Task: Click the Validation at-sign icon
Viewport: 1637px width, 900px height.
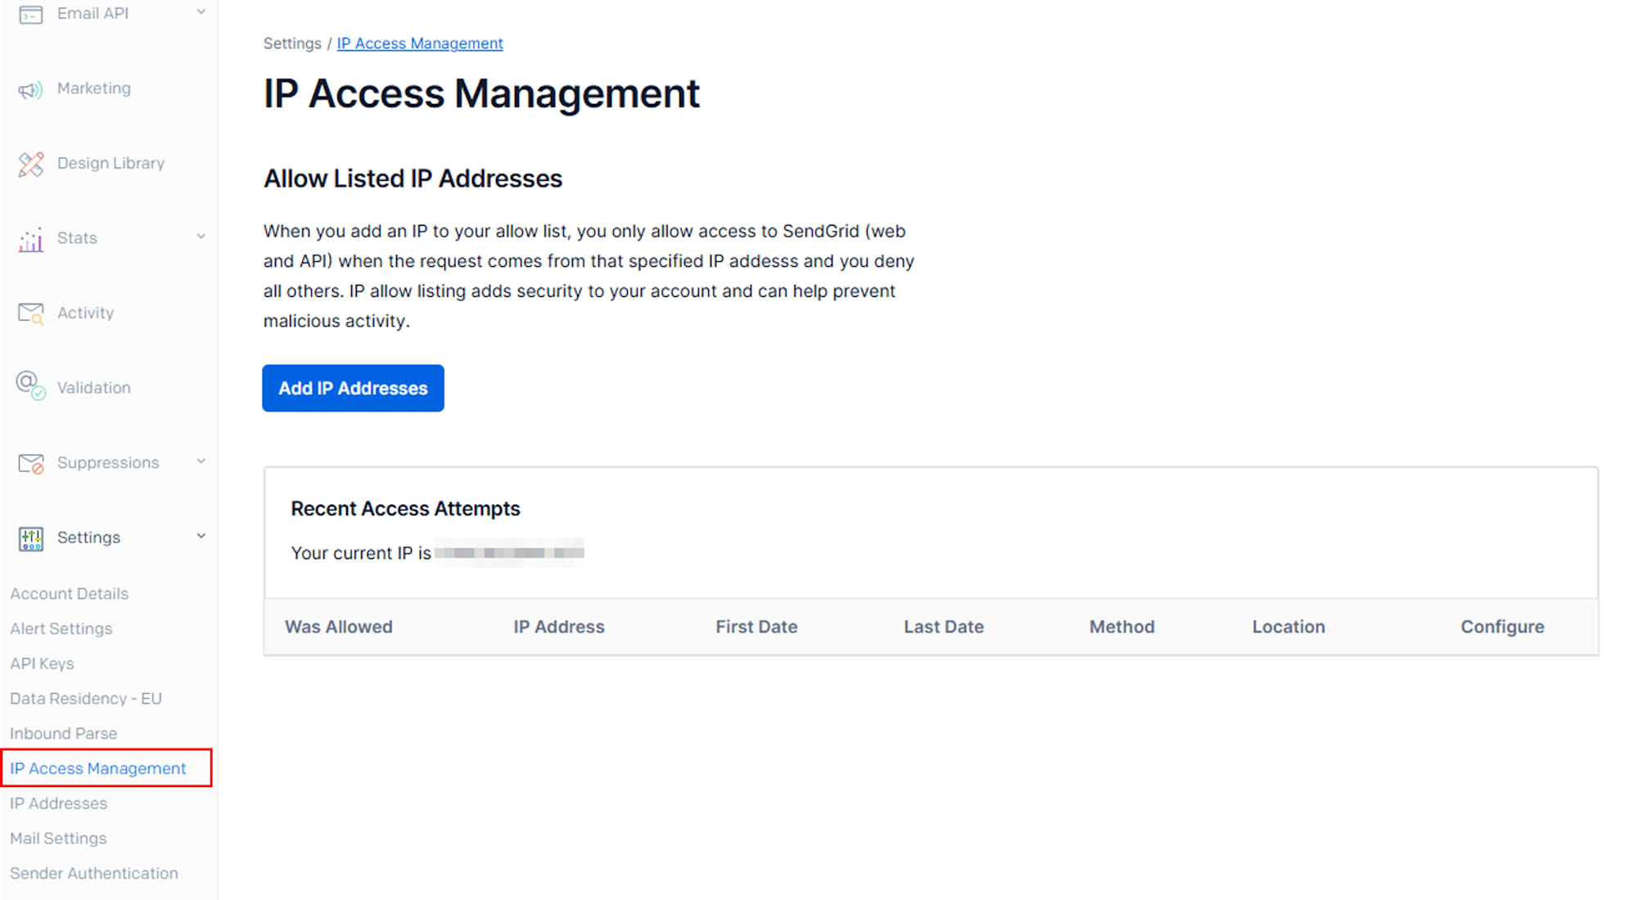Action: [x=30, y=385]
